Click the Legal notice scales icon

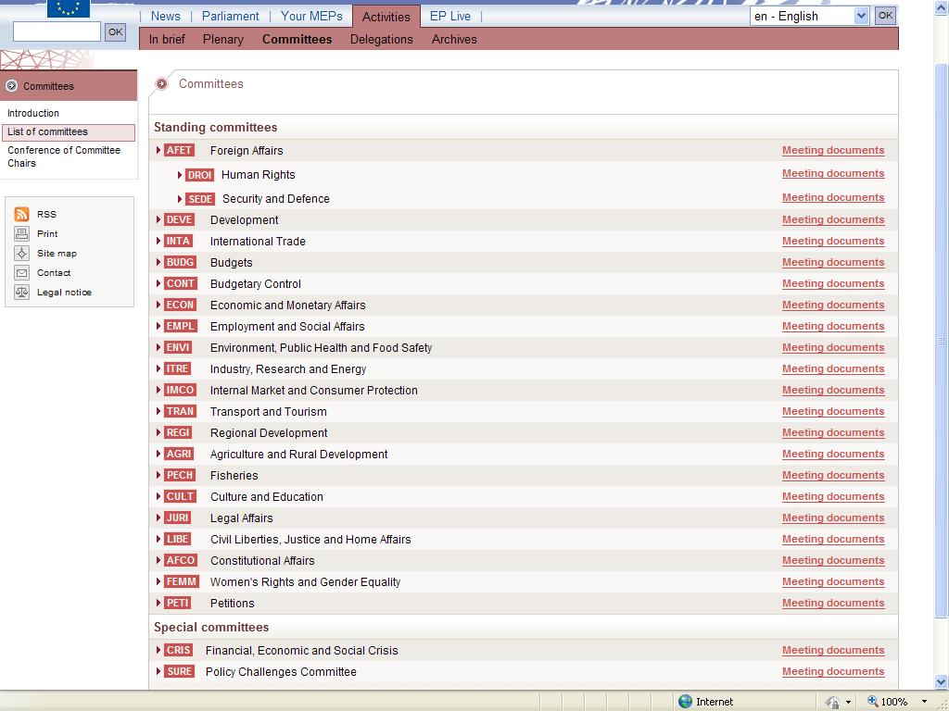(x=21, y=293)
